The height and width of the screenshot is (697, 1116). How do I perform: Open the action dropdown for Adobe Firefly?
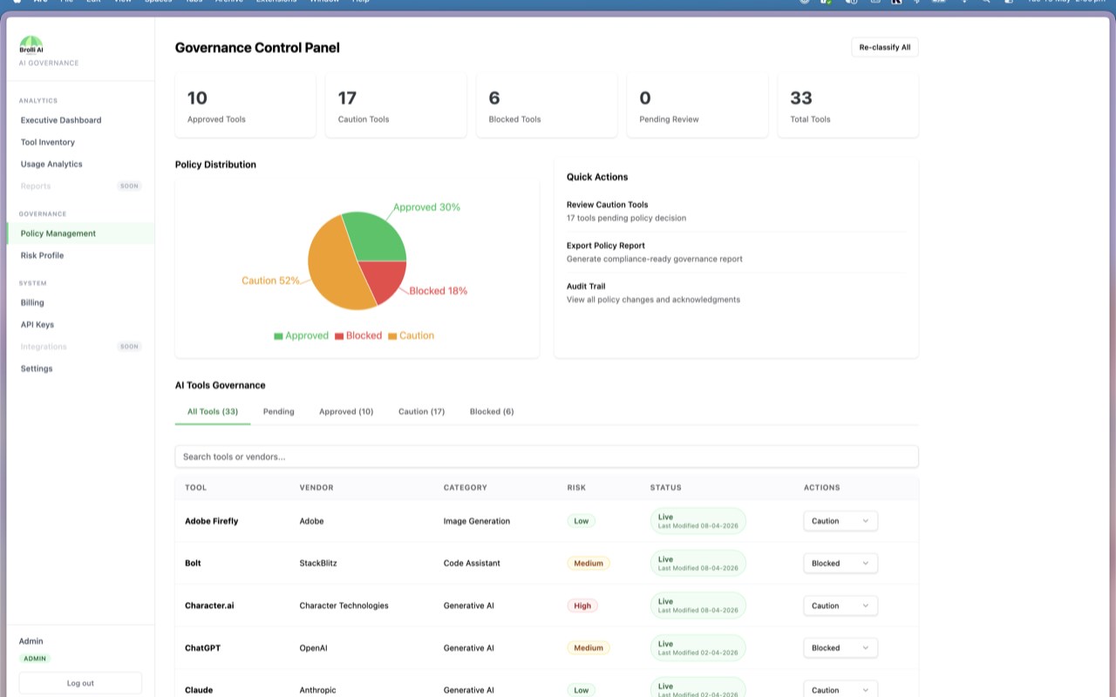point(840,521)
